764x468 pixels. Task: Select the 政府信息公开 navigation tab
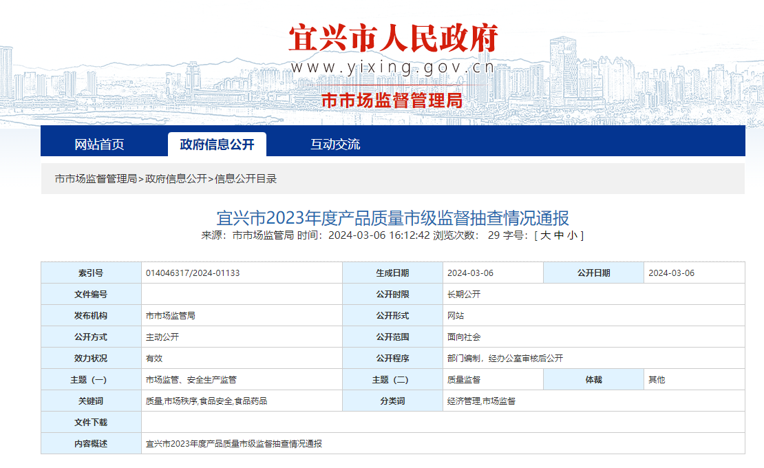[x=217, y=145]
